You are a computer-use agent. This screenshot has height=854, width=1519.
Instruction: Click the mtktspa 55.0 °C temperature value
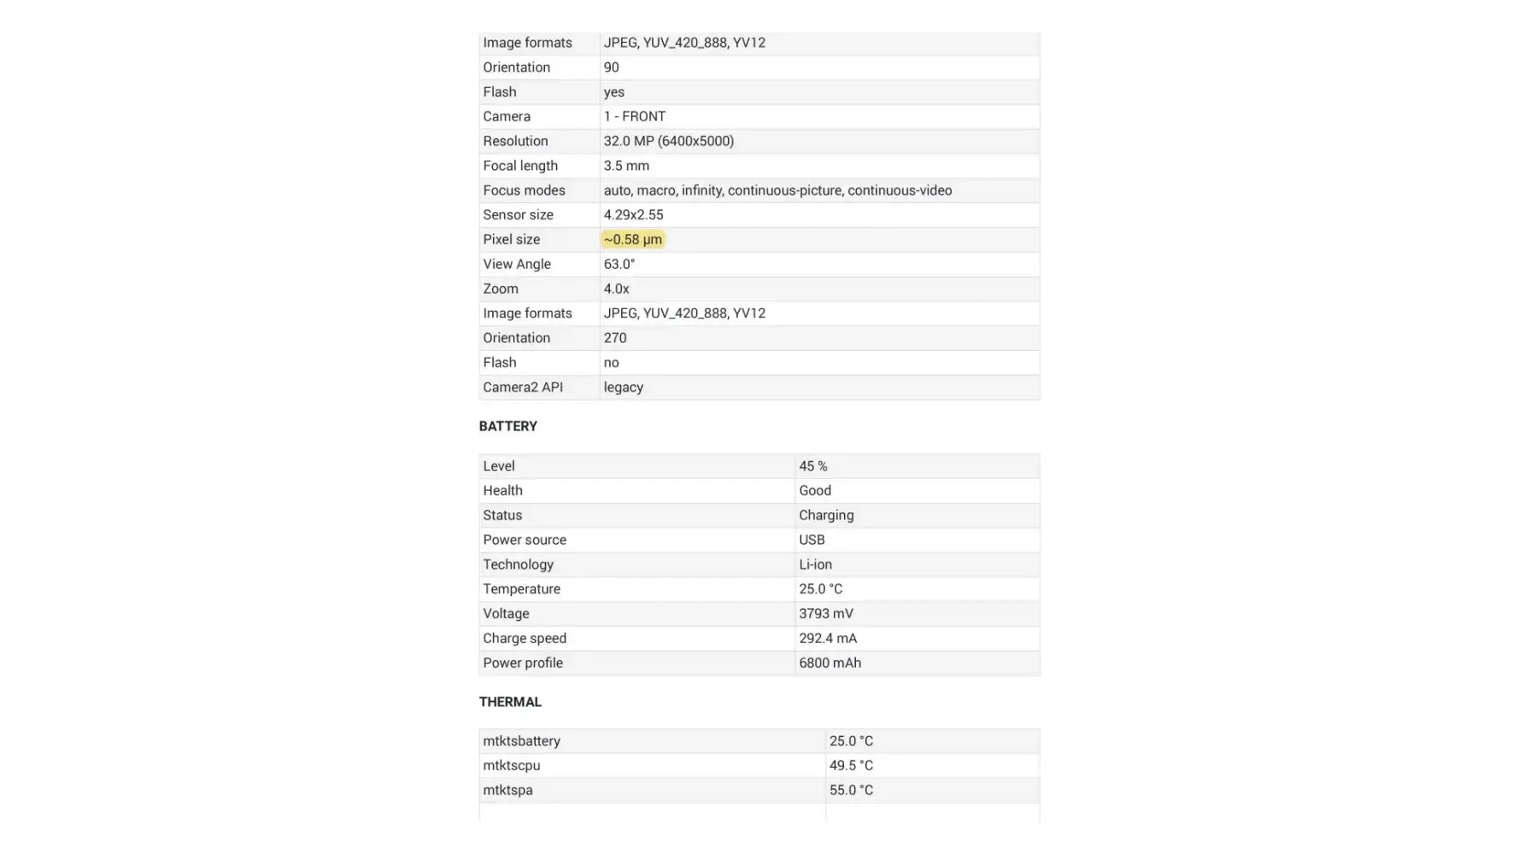pos(851,791)
